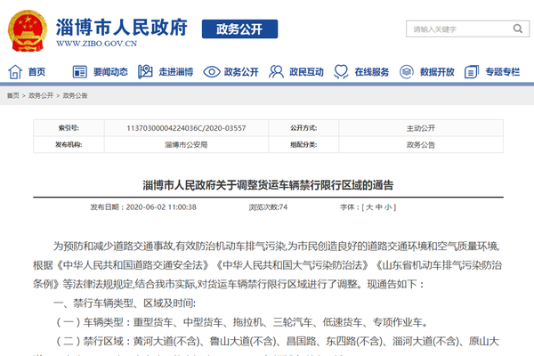
Task: Open the 在线服务 menu item
Action: (x=371, y=72)
